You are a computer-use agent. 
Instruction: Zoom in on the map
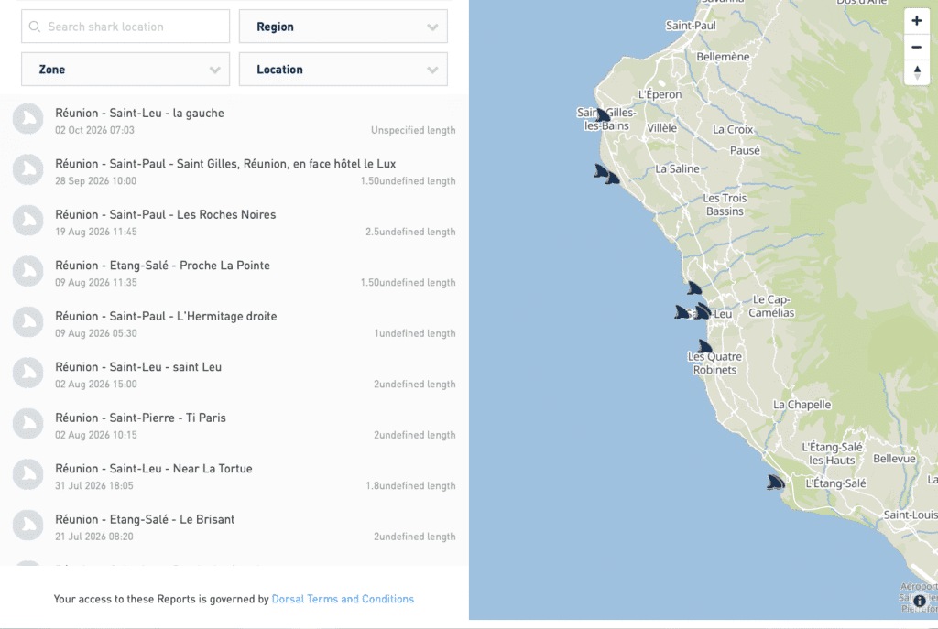click(916, 21)
